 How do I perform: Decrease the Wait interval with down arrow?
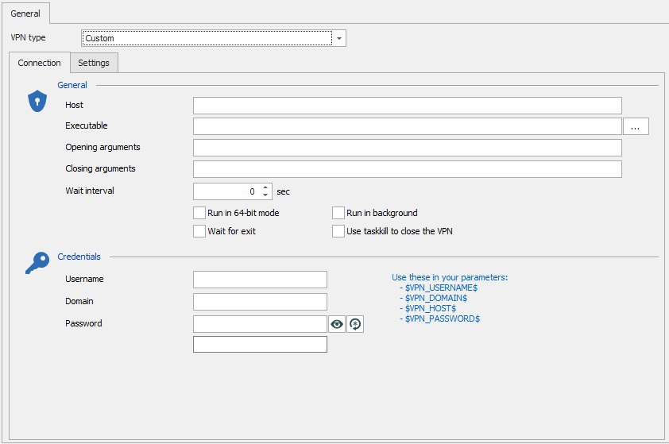click(x=265, y=195)
